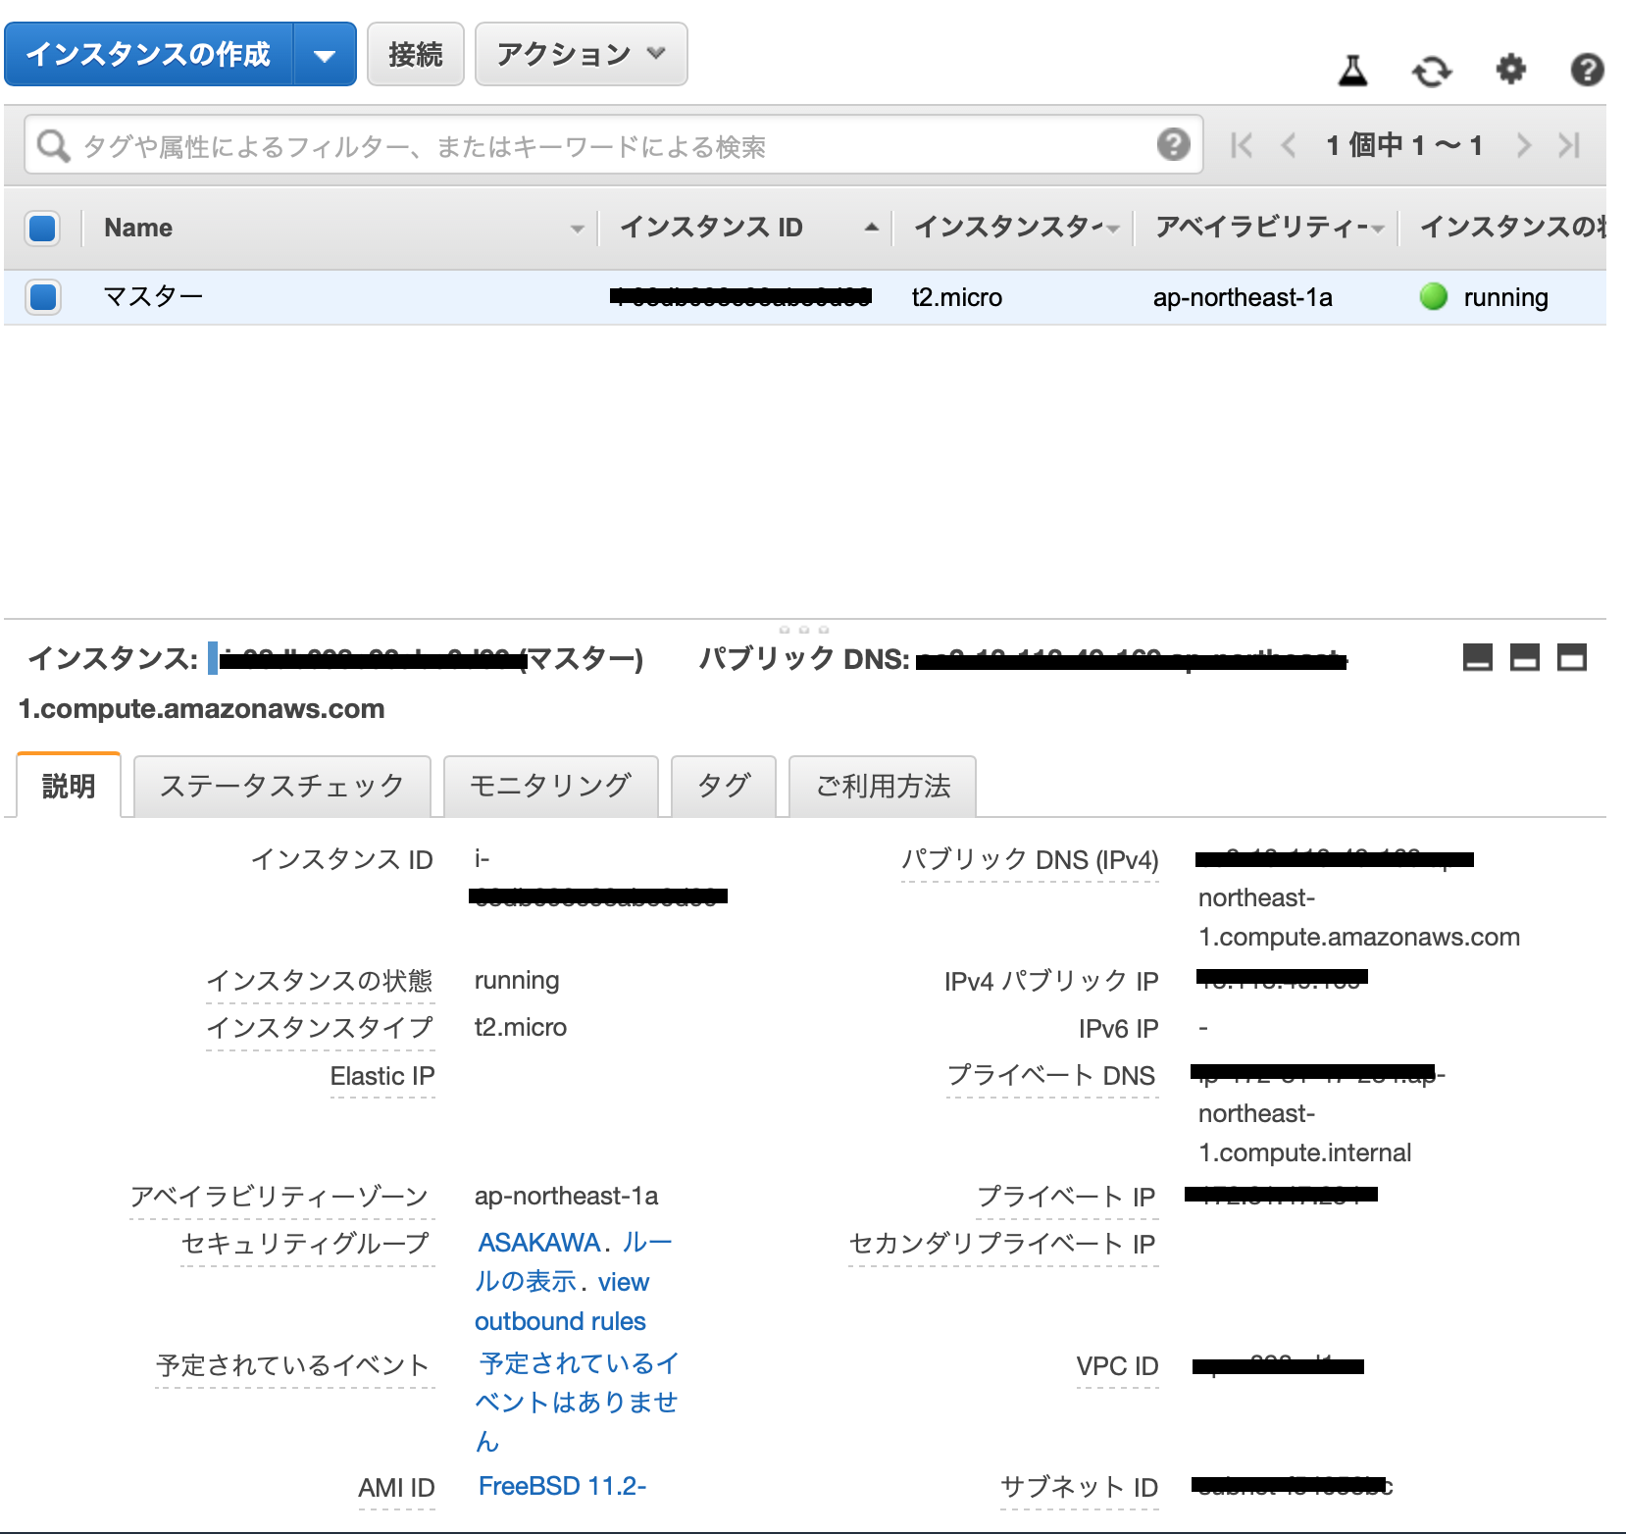Toggle the マスター instance row checkbox
This screenshot has height=1534, width=1626.
pos(42,297)
